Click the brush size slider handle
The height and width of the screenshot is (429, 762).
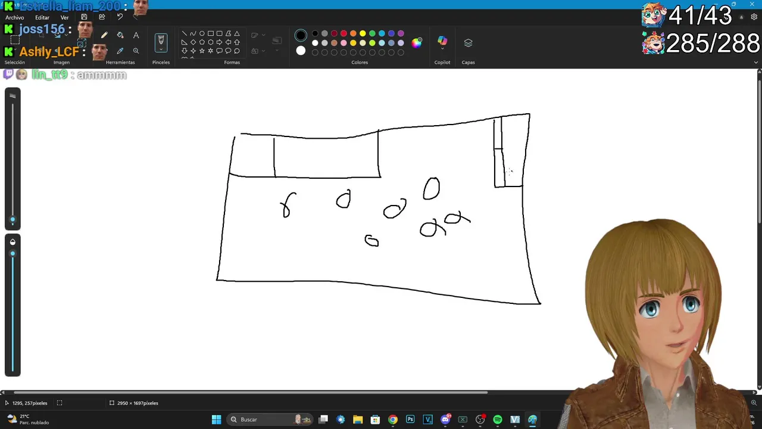click(x=13, y=220)
